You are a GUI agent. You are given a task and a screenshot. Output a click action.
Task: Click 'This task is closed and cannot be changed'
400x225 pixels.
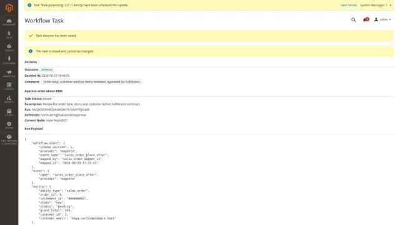tap(65, 51)
